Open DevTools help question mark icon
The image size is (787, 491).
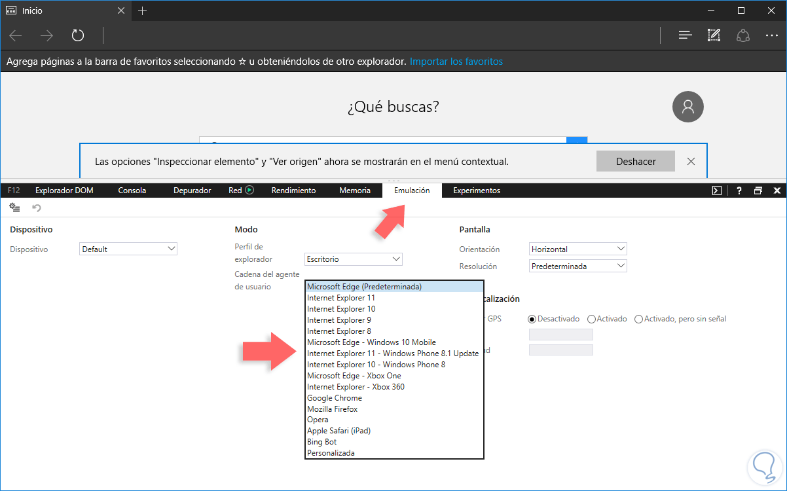click(739, 191)
